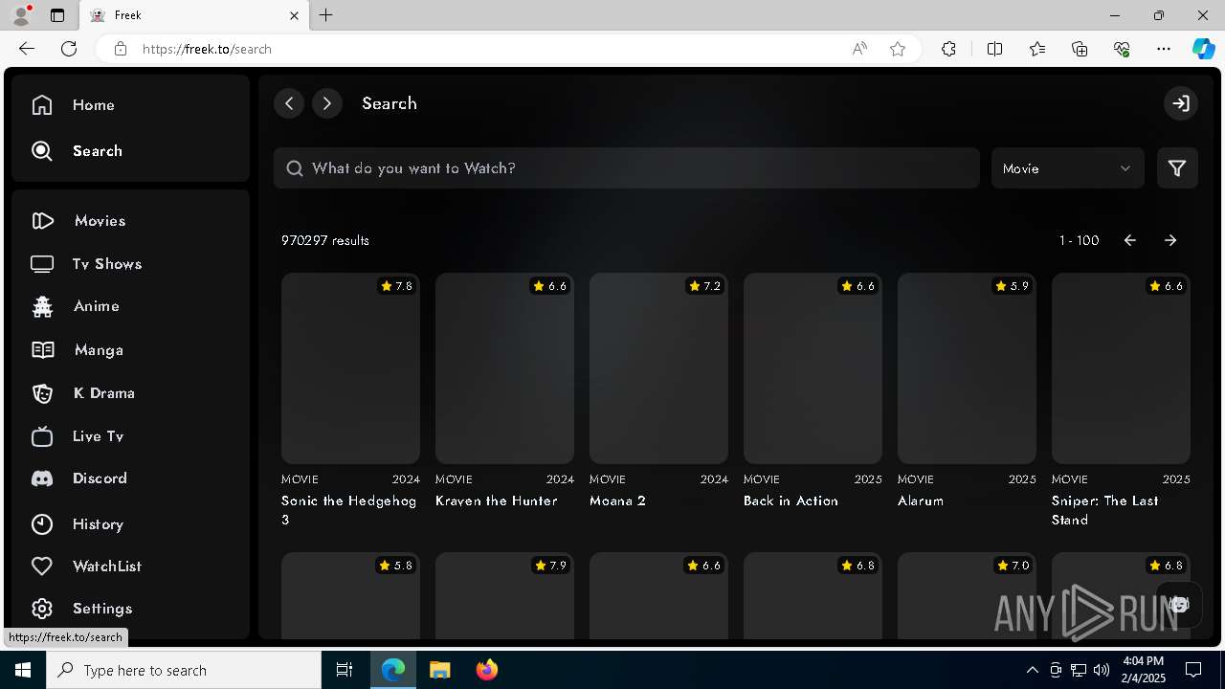Screen dimensions: 1225x689
Task: View site information lock icon
Action: coord(121,49)
